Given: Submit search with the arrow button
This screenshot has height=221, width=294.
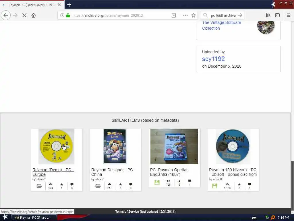Looking at the screenshot, I should (x=240, y=16).
